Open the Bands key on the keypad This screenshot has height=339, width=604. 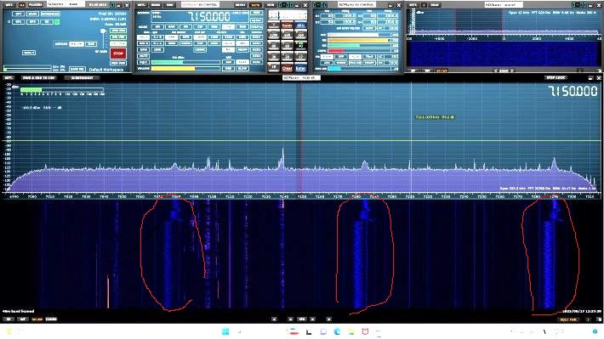[287, 25]
